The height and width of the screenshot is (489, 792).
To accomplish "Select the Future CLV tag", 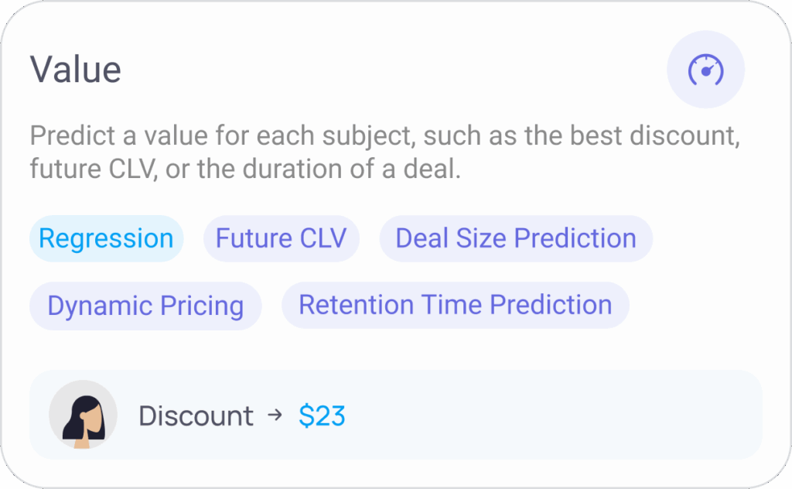I will pos(282,238).
